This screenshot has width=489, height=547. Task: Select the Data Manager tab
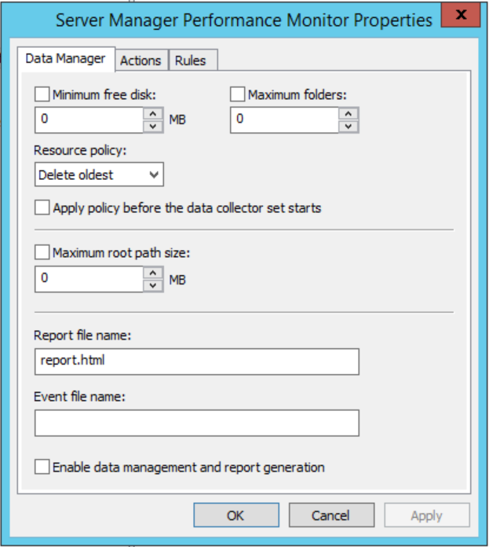[66, 59]
